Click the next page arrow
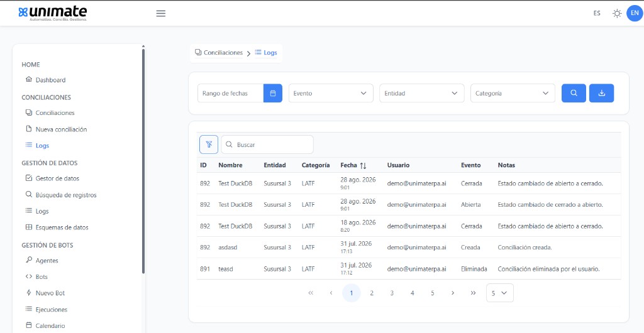644x333 pixels. click(453, 293)
